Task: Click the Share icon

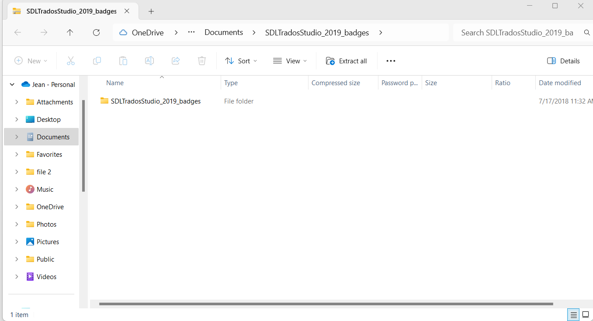Action: click(x=176, y=61)
